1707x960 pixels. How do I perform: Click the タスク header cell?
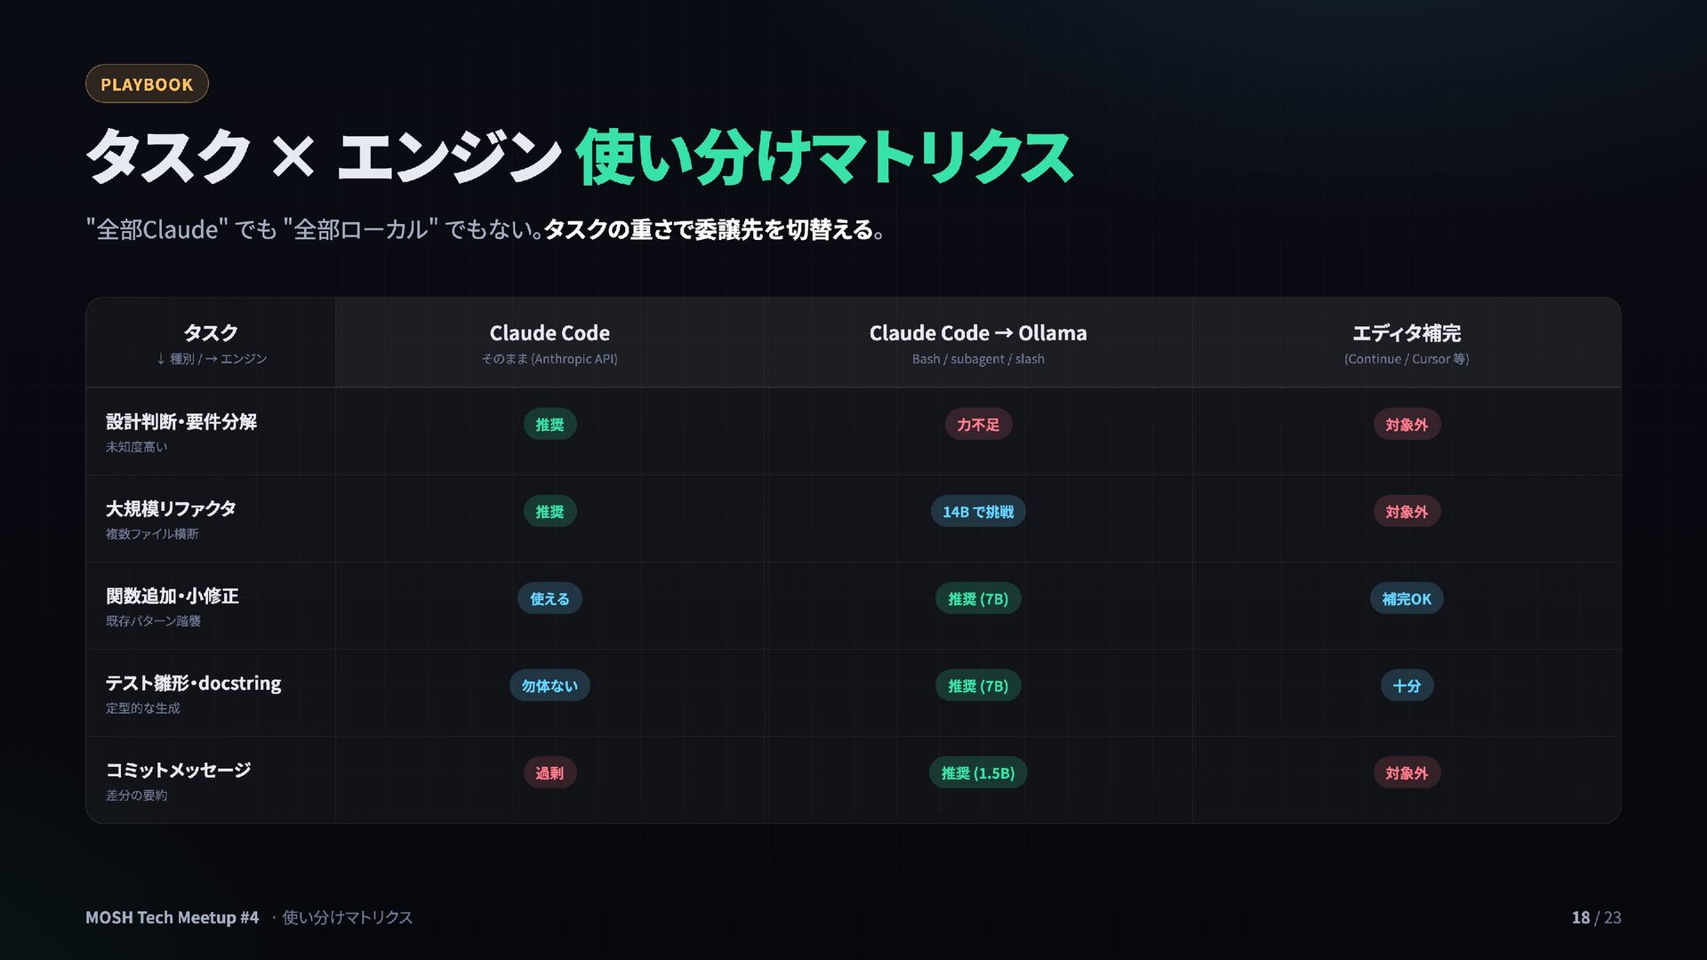pos(211,342)
